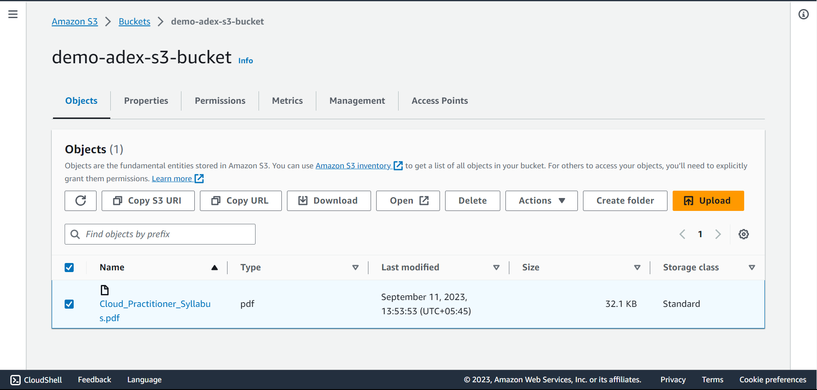Open the selected object

tap(408, 201)
